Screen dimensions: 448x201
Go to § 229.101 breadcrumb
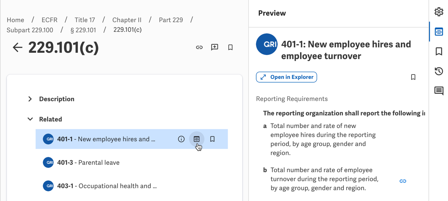(x=83, y=30)
